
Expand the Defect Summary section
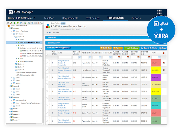[54, 43]
